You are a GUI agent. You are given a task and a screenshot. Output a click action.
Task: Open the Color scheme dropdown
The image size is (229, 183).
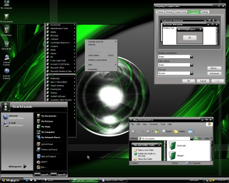tap(191, 65)
